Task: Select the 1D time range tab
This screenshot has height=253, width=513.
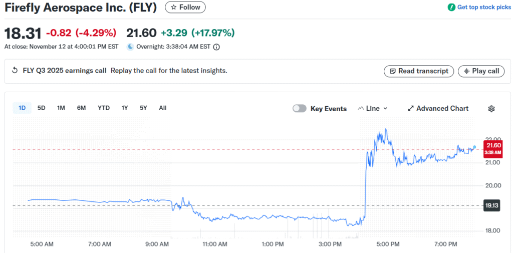Action: pyautogui.click(x=22, y=108)
